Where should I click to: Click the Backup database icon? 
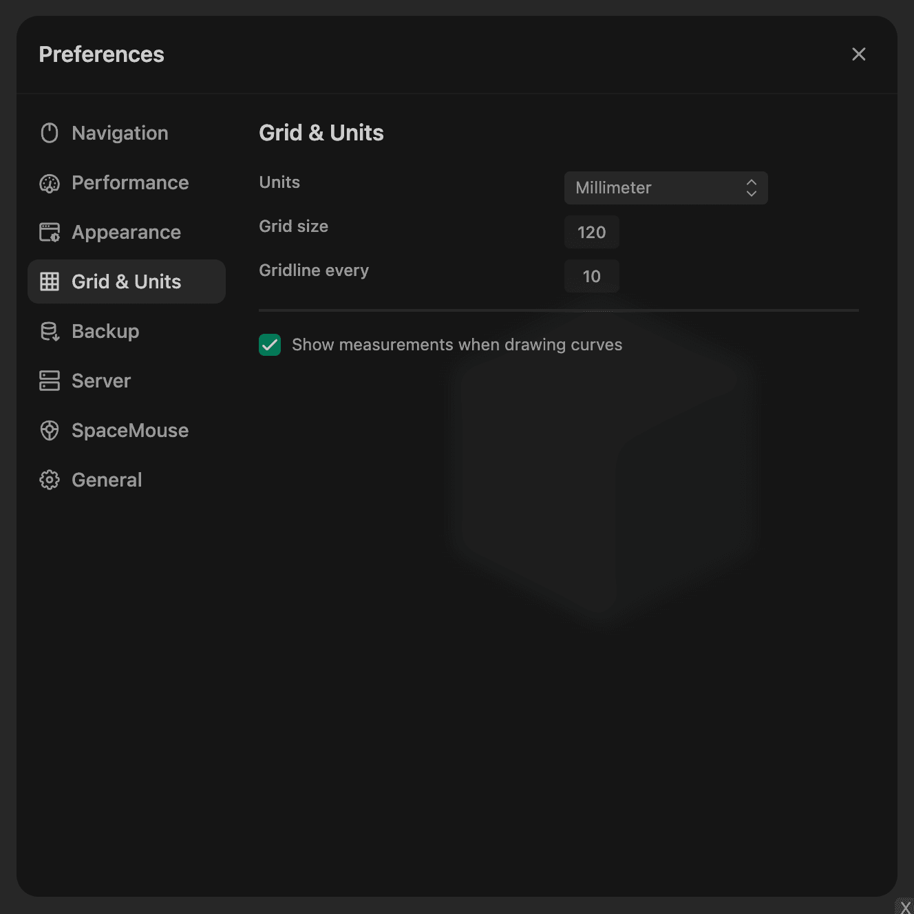[x=50, y=332]
